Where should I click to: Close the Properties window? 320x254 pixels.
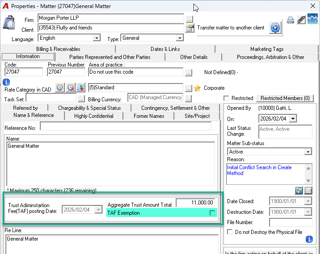(x=313, y=6)
